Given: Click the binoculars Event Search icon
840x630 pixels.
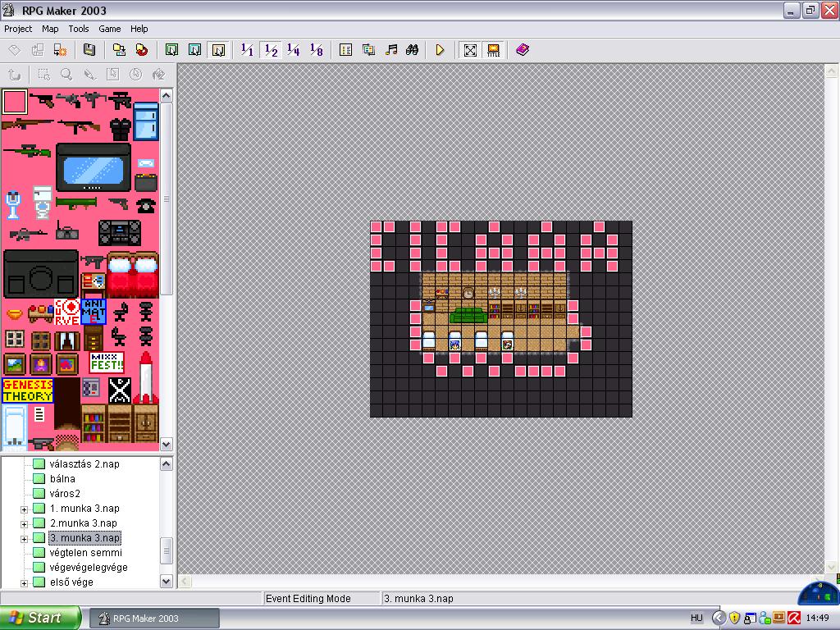Looking at the screenshot, I should click(x=413, y=50).
